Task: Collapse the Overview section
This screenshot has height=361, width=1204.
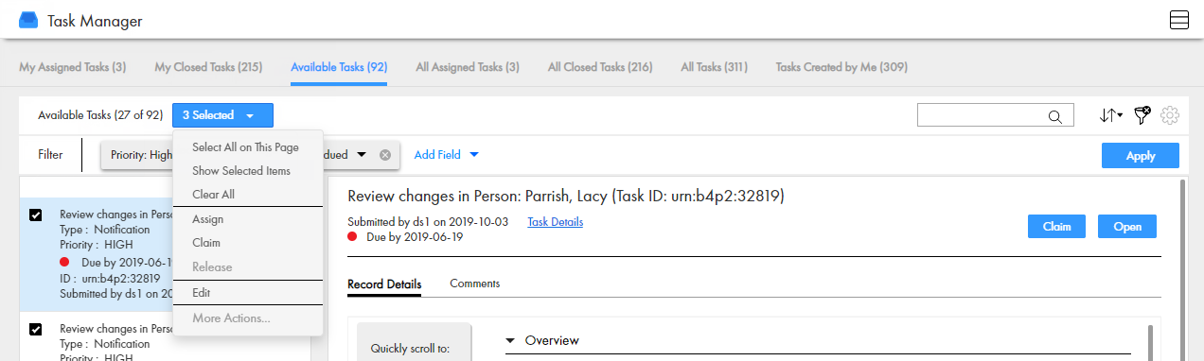Action: click(x=511, y=340)
